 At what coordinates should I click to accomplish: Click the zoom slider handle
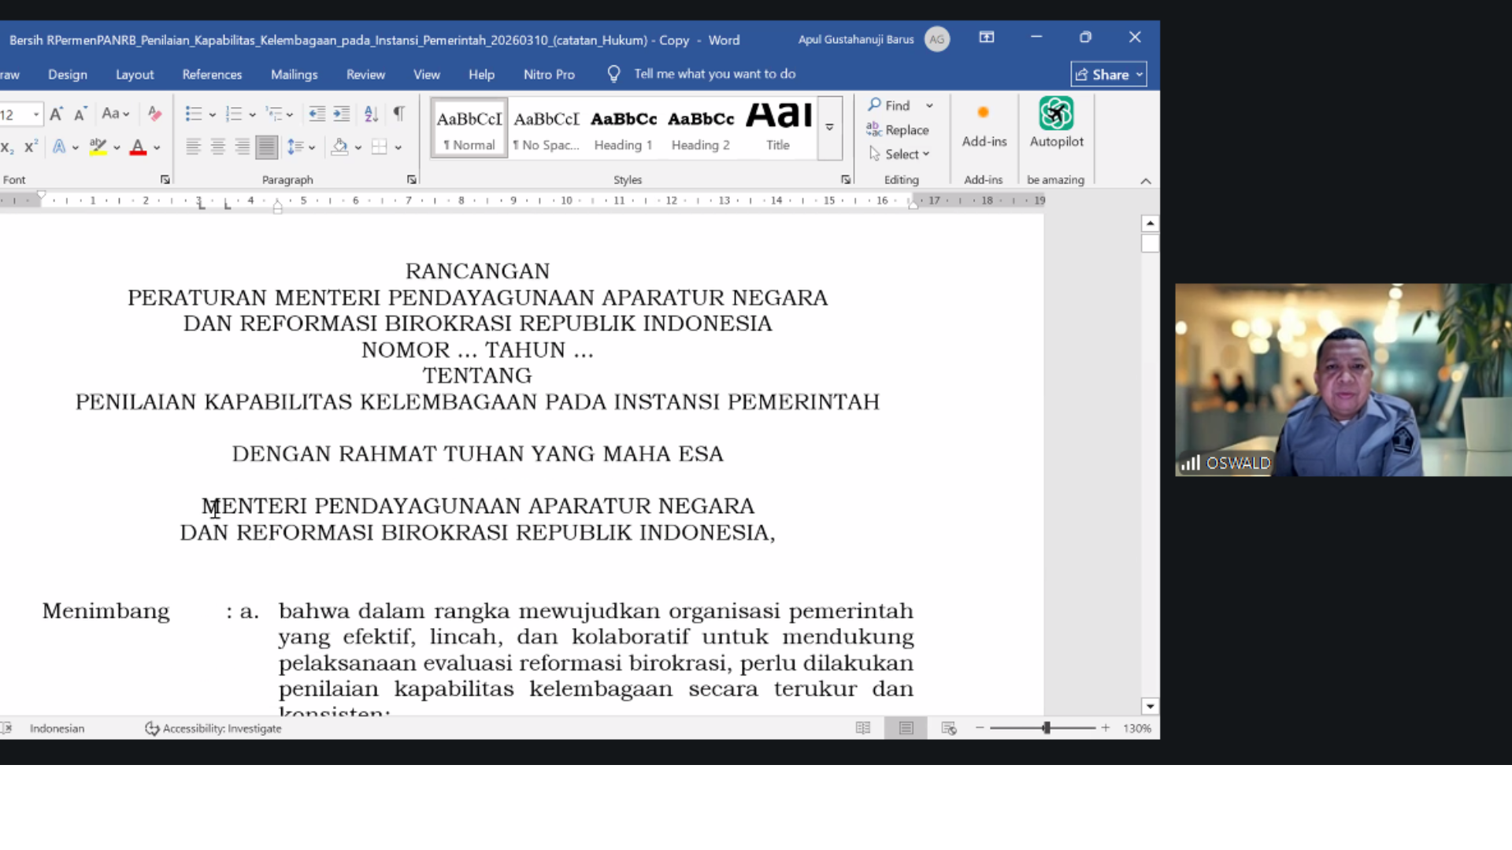[1046, 728]
